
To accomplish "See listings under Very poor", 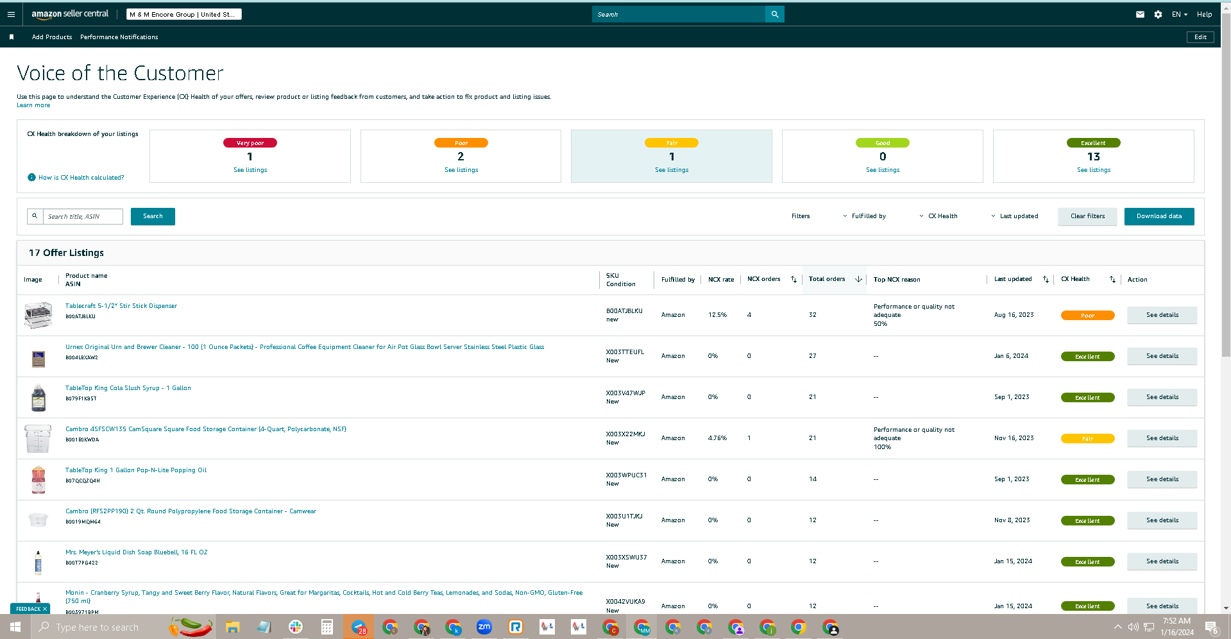I will [x=250, y=170].
